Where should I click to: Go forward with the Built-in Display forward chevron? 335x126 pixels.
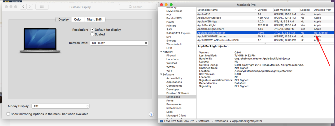click(30, 7)
